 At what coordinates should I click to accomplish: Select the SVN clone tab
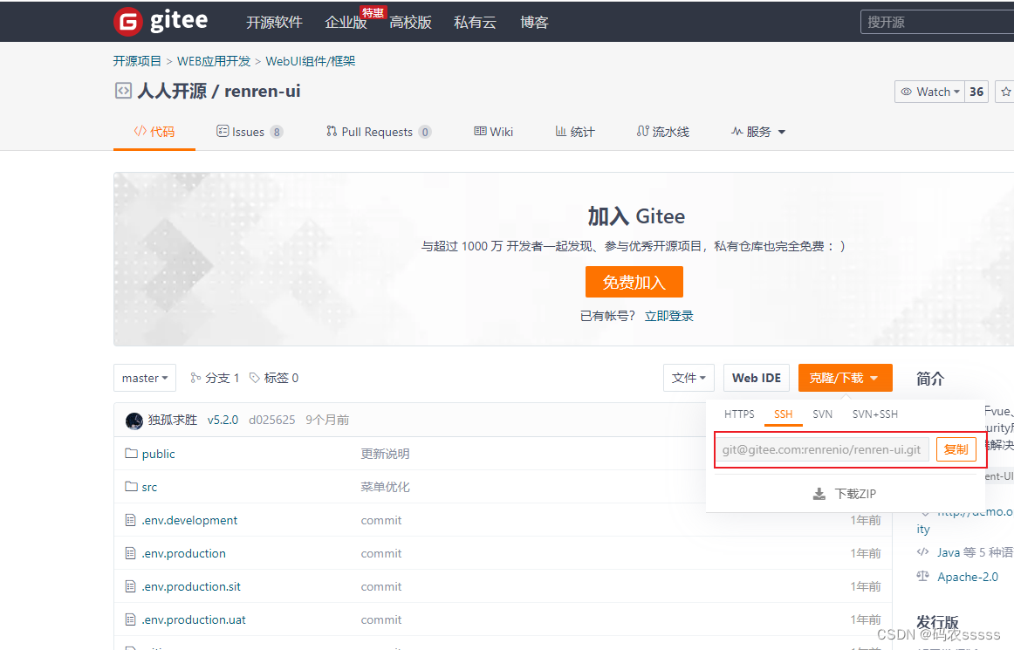823,414
